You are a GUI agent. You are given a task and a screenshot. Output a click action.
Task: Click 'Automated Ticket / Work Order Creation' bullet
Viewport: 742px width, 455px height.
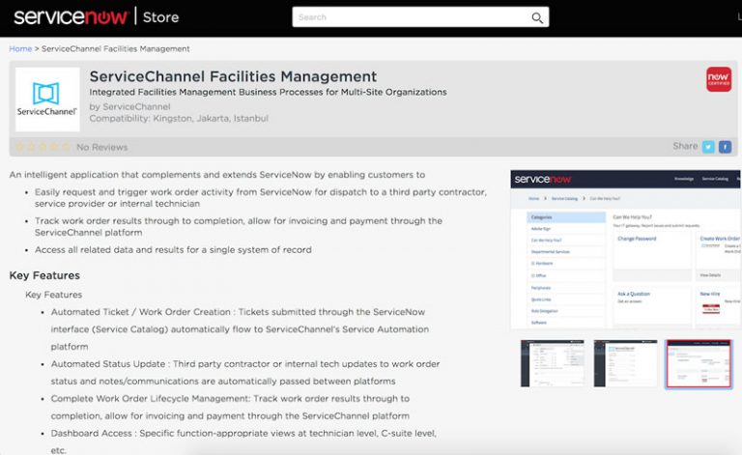pyautogui.click(x=240, y=329)
